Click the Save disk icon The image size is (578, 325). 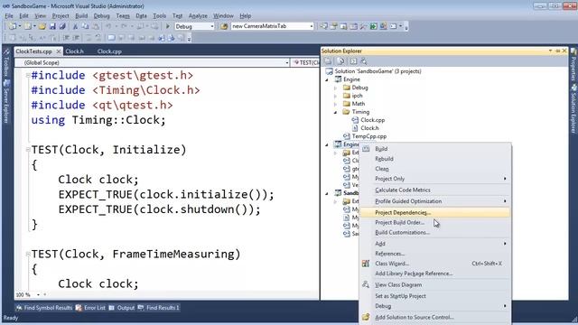[x=52, y=26]
